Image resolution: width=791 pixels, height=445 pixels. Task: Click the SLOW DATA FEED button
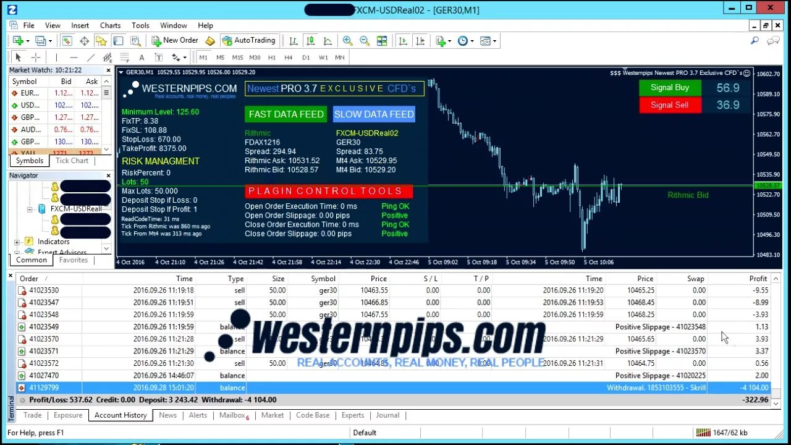coord(374,114)
